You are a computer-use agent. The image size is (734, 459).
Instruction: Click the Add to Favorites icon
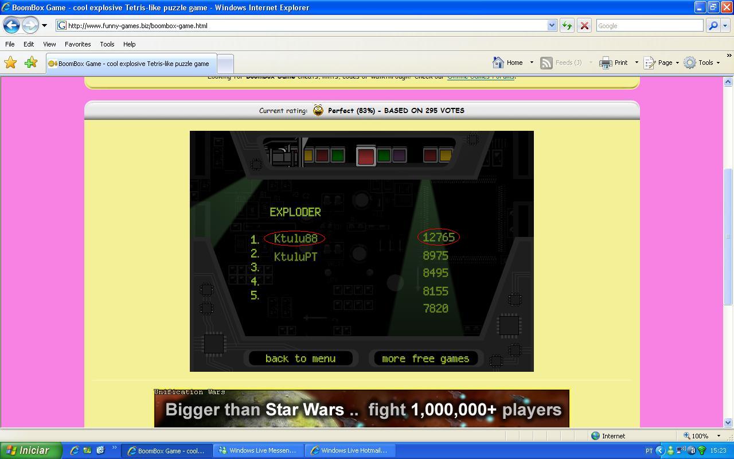coord(31,63)
